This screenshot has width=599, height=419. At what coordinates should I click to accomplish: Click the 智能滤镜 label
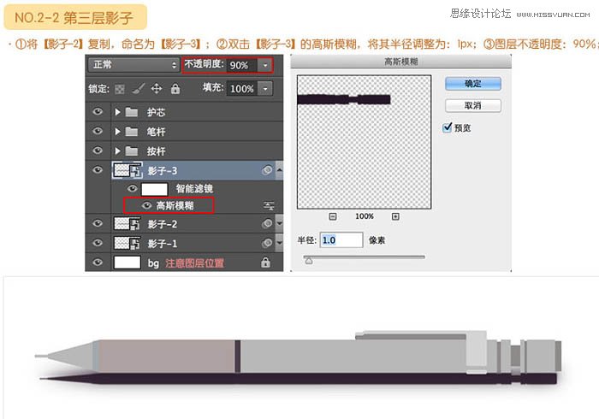click(x=194, y=188)
